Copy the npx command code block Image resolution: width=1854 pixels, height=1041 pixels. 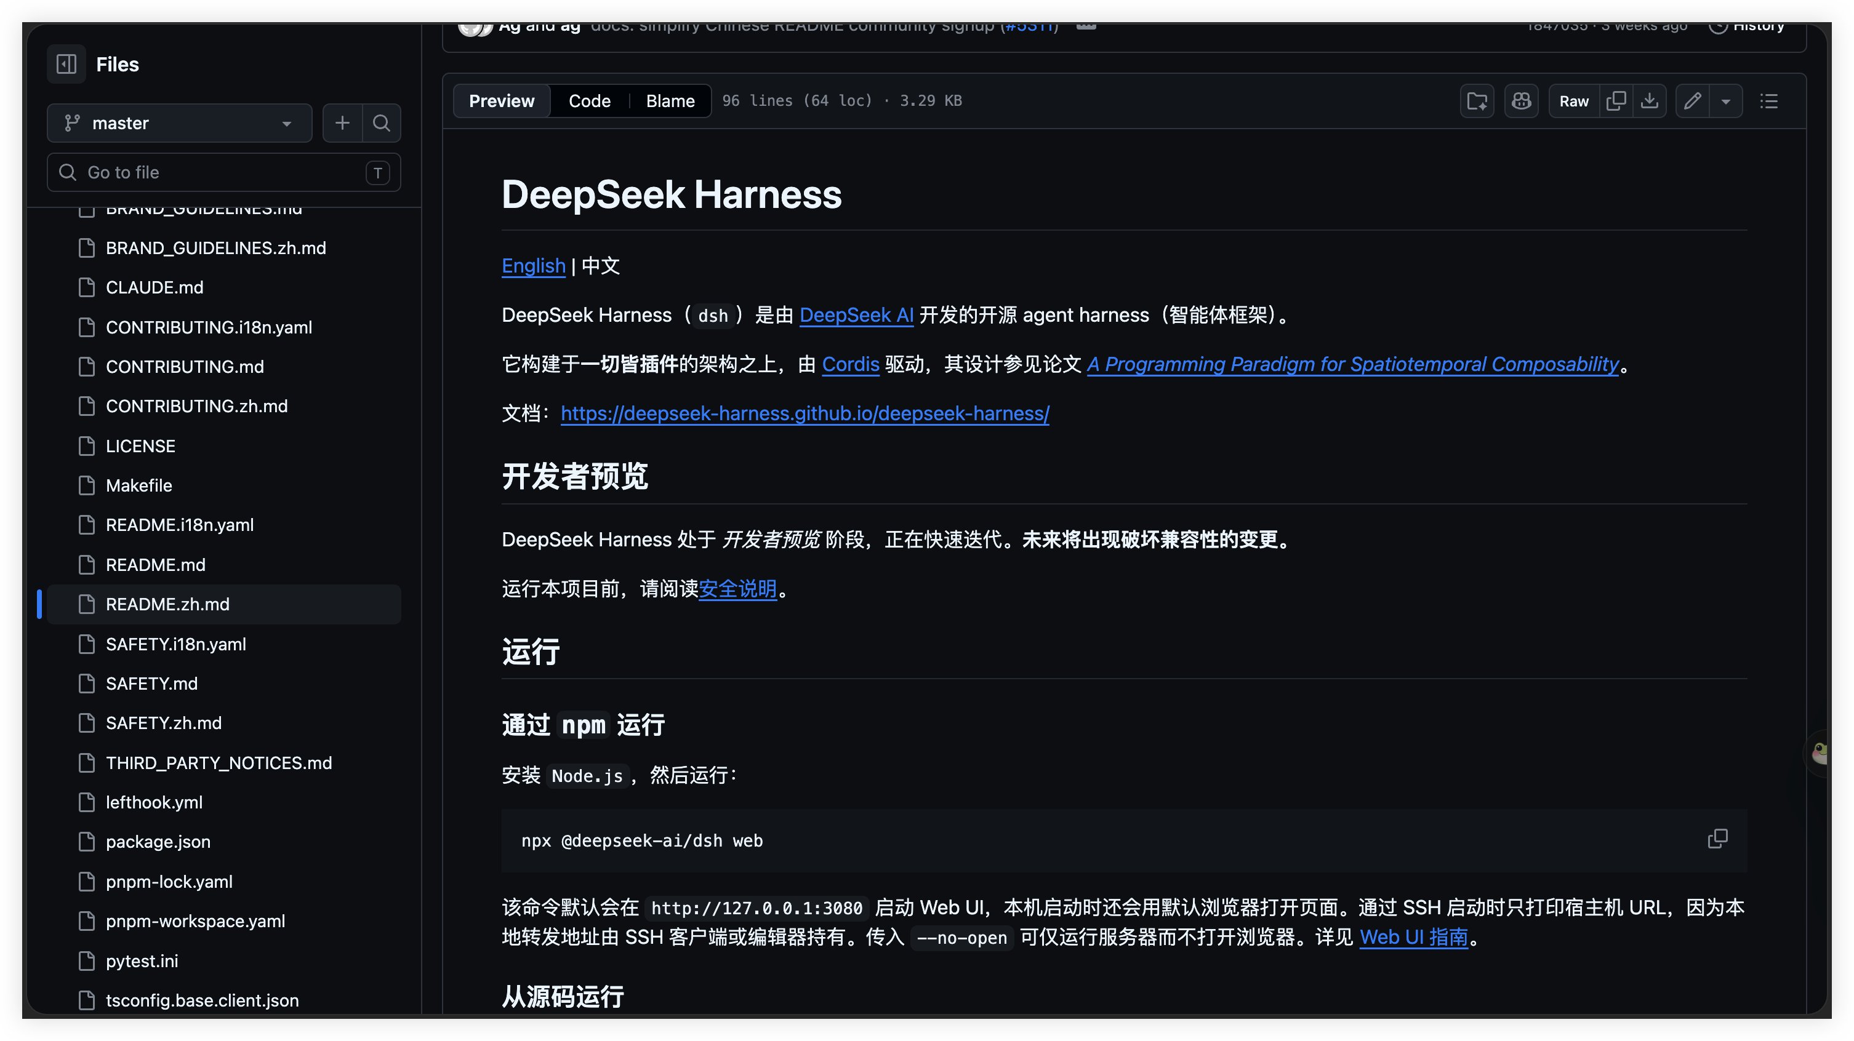[x=1717, y=839]
